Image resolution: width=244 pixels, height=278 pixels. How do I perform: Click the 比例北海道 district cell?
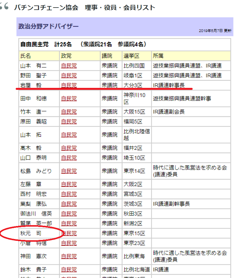tap(136, 270)
